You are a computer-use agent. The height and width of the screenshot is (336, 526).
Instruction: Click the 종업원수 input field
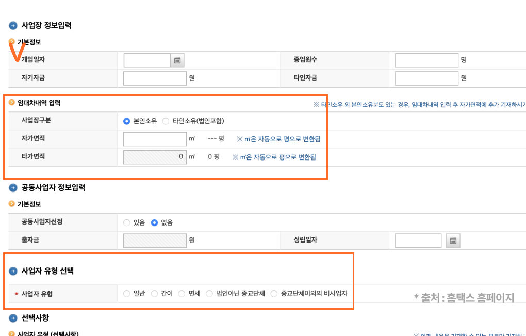click(x=425, y=60)
